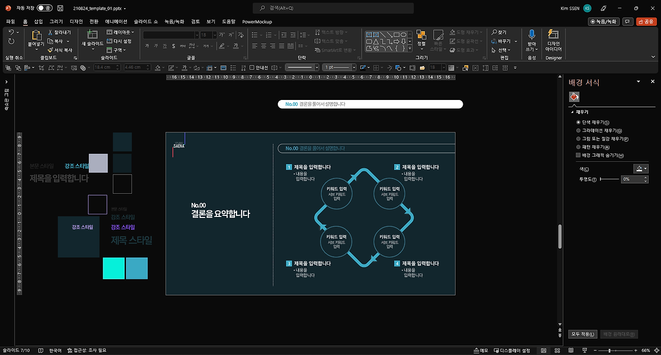Open the Format Background pane options arrow

[x=638, y=82]
